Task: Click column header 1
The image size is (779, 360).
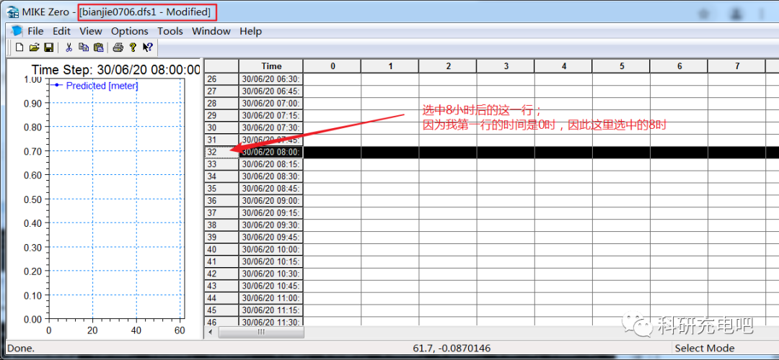Action: point(390,66)
